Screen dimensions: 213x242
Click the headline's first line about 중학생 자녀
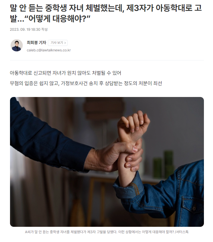[106, 8]
